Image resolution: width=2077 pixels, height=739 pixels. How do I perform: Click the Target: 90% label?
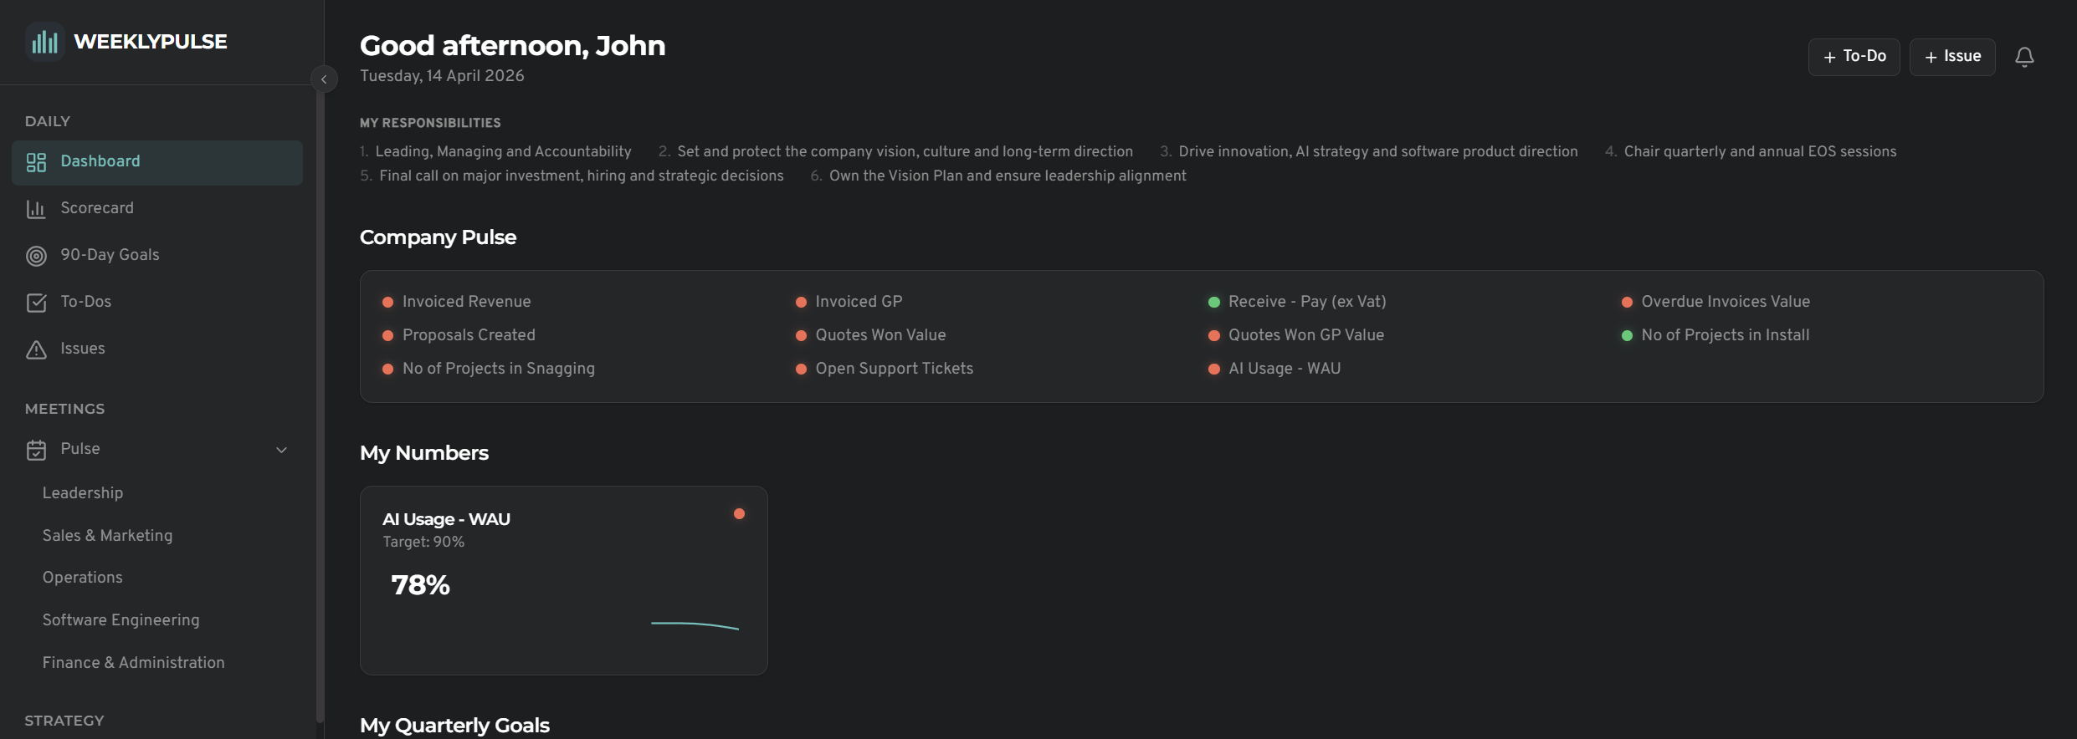[x=423, y=543]
